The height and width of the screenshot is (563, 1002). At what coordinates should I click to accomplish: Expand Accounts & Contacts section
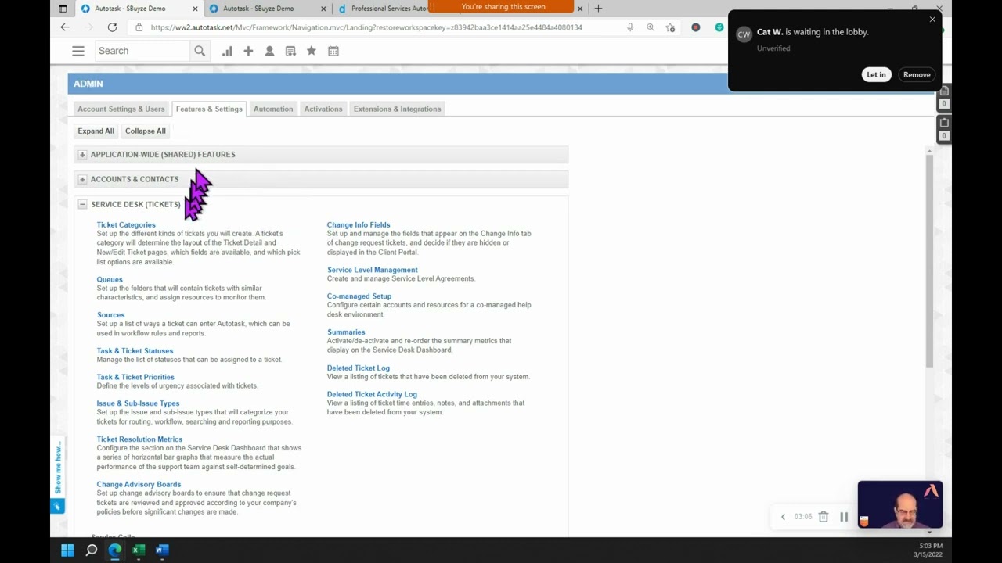click(x=82, y=180)
